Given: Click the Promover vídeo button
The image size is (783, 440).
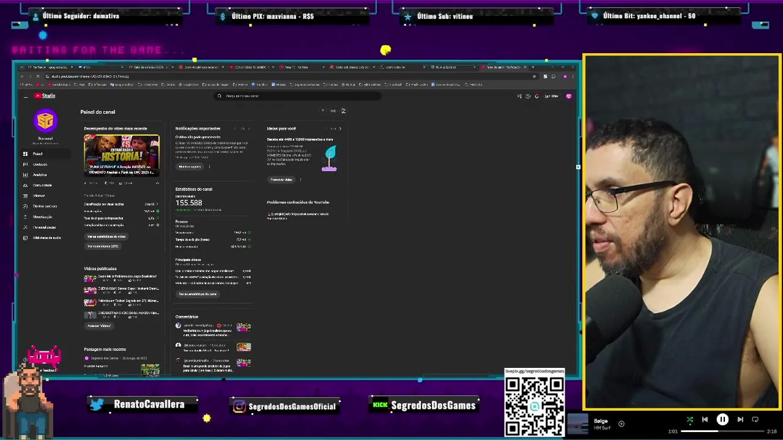Looking at the screenshot, I should point(281,180).
